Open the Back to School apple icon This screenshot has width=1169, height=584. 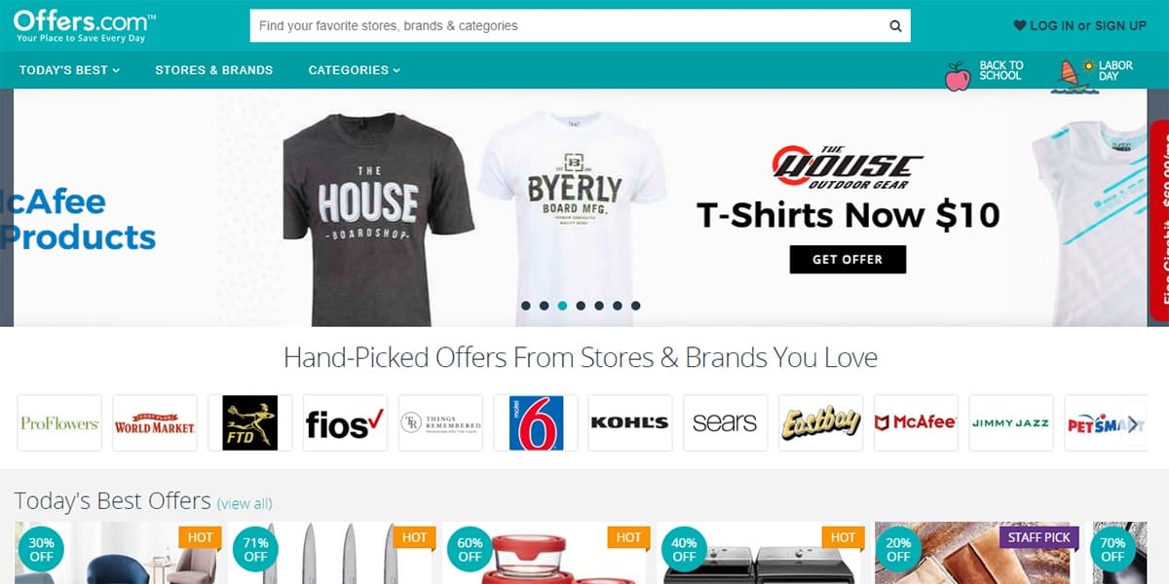tap(958, 75)
